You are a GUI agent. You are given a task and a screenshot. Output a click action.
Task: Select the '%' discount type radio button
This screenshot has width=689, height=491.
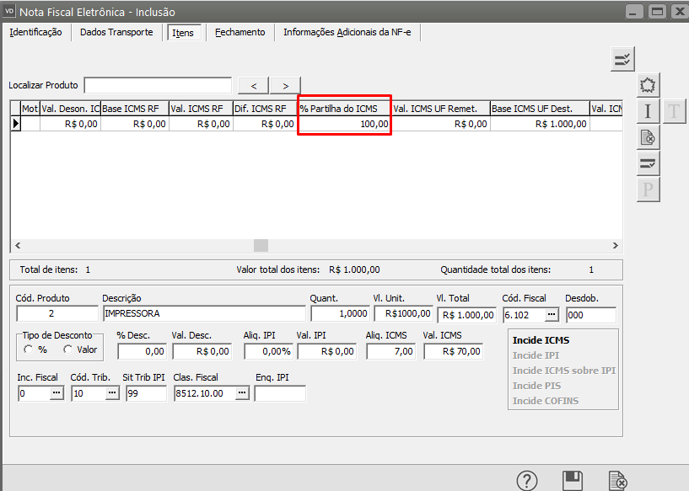click(x=28, y=350)
